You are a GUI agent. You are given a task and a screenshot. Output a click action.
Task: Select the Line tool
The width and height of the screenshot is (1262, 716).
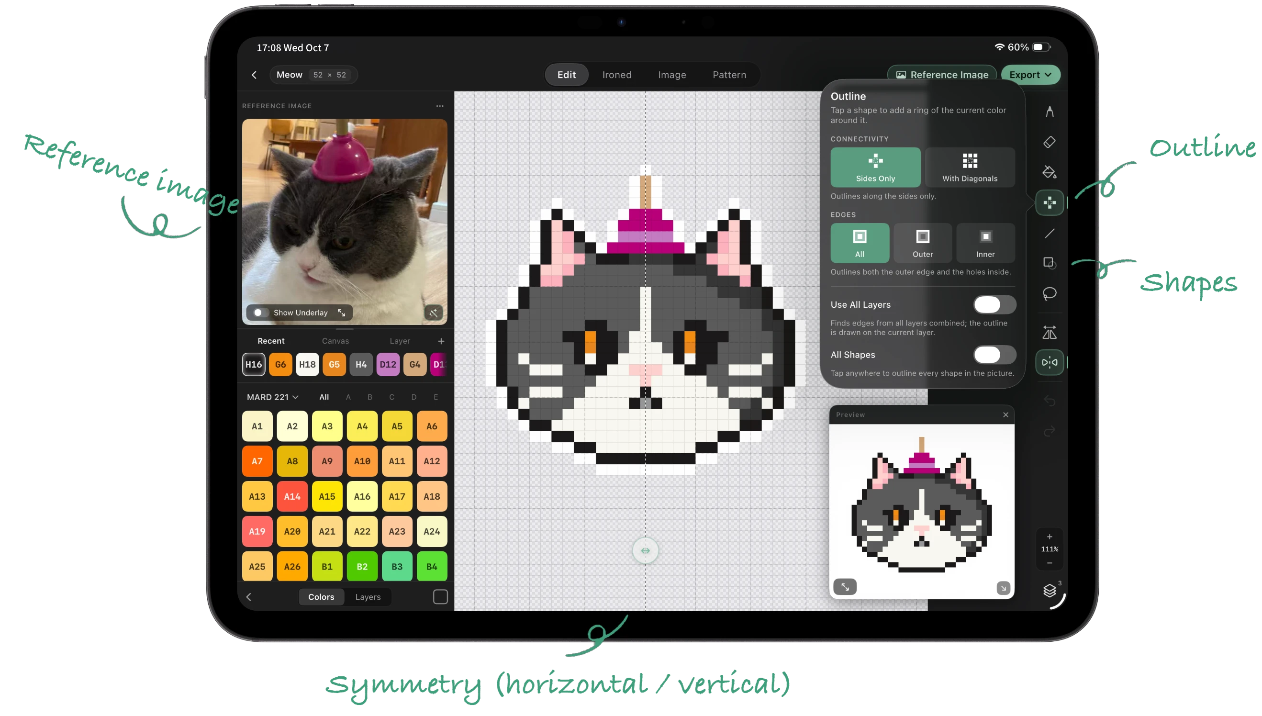[x=1049, y=233]
